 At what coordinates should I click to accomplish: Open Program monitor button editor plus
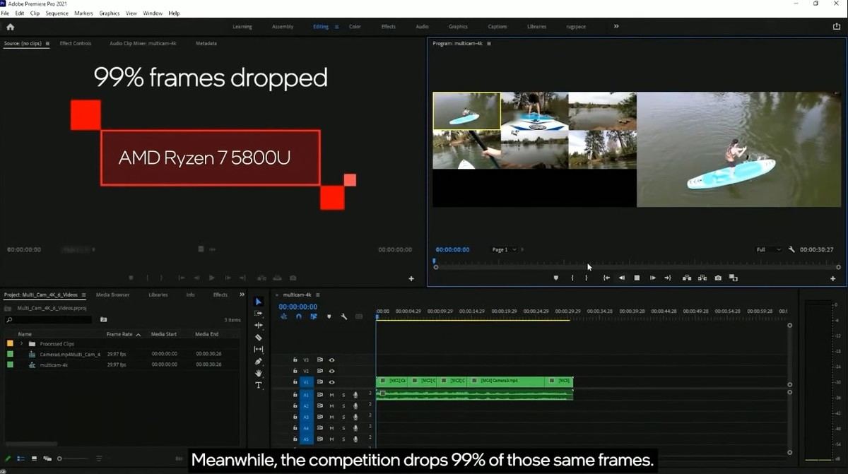[x=832, y=278]
